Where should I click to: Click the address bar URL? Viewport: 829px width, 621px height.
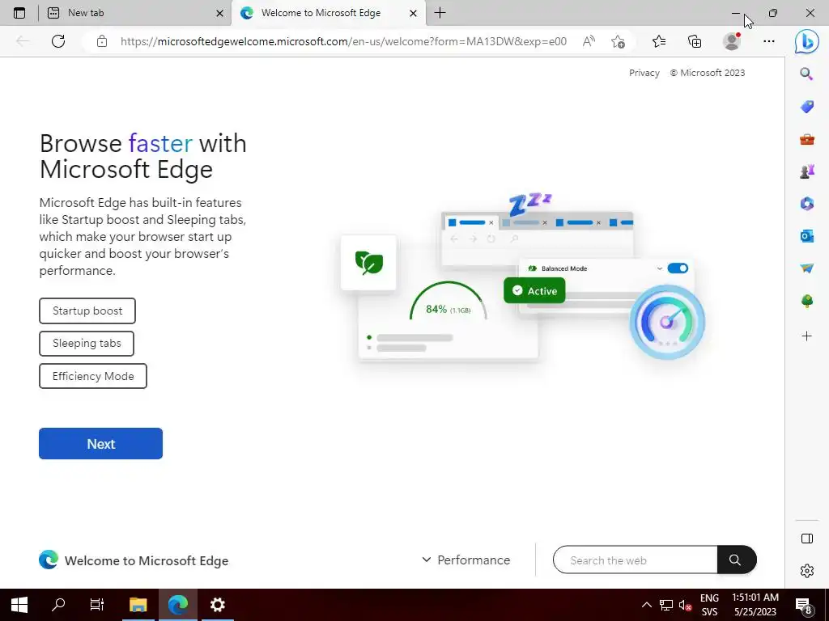pos(343,41)
